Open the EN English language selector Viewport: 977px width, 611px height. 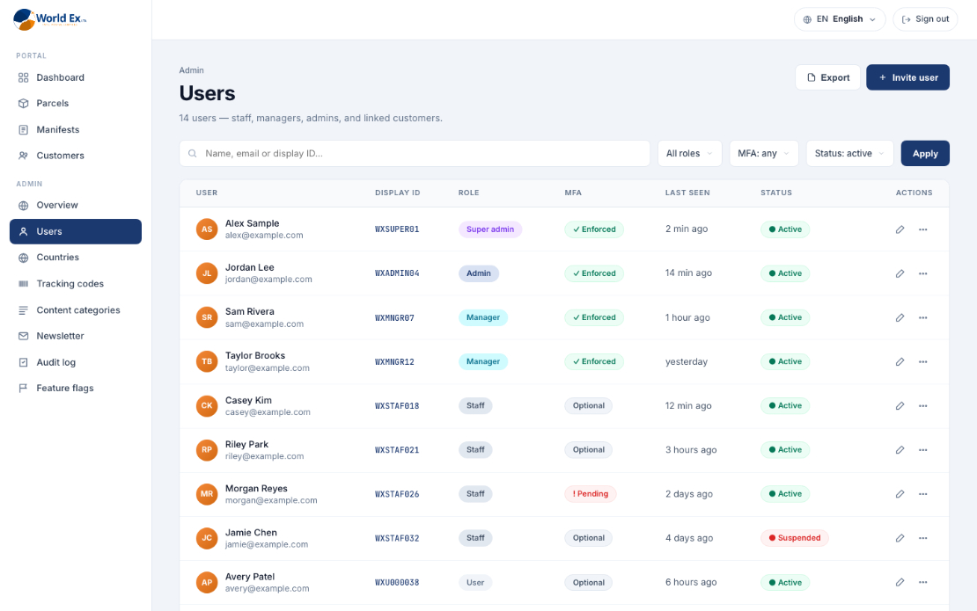(x=840, y=19)
